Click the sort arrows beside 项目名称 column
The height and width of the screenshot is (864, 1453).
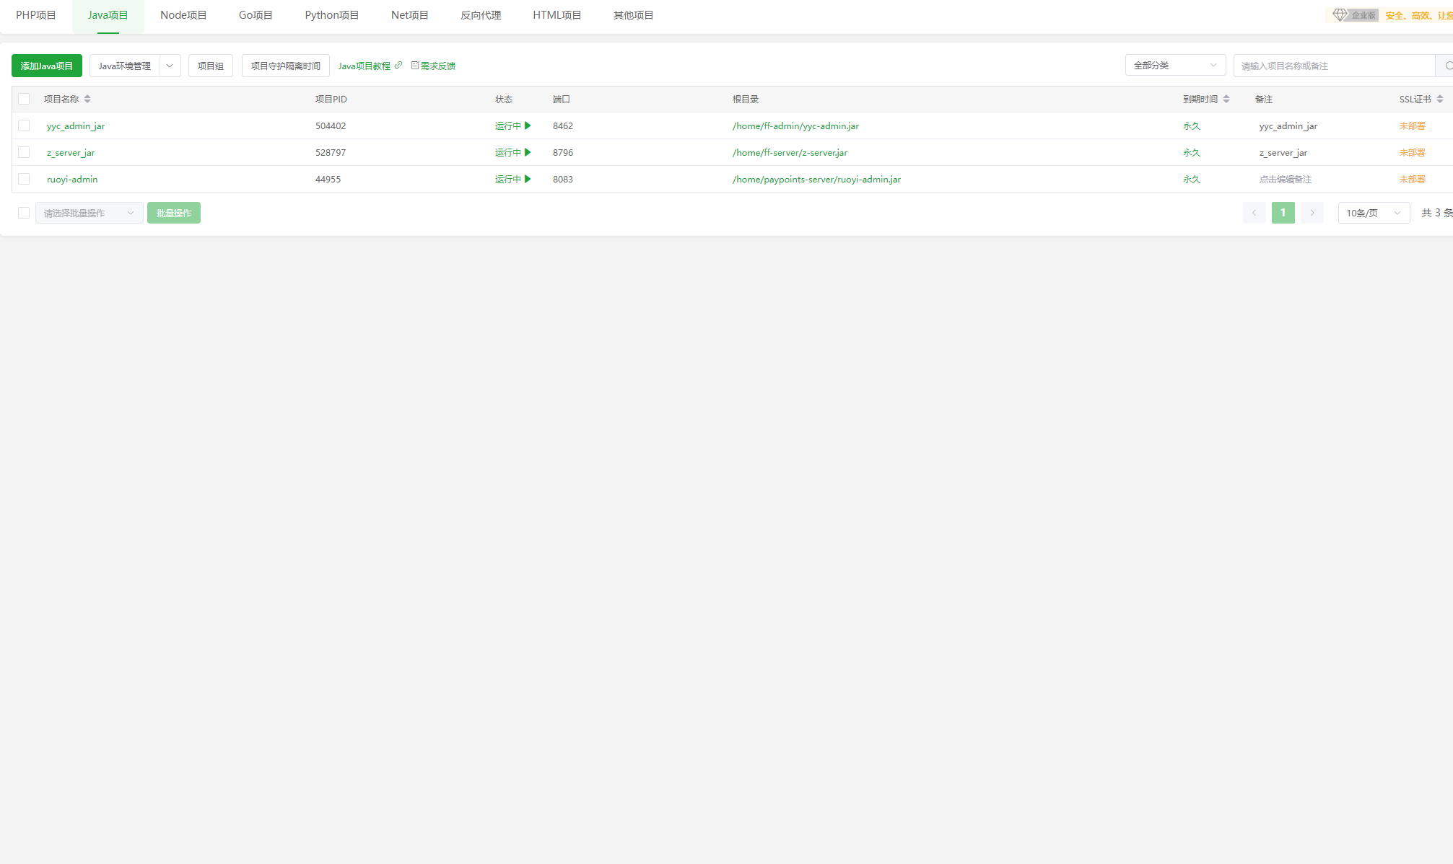coord(87,99)
